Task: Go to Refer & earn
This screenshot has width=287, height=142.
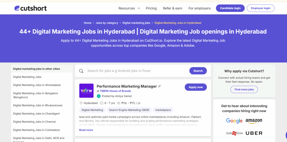Action: pyautogui.click(x=173, y=8)
